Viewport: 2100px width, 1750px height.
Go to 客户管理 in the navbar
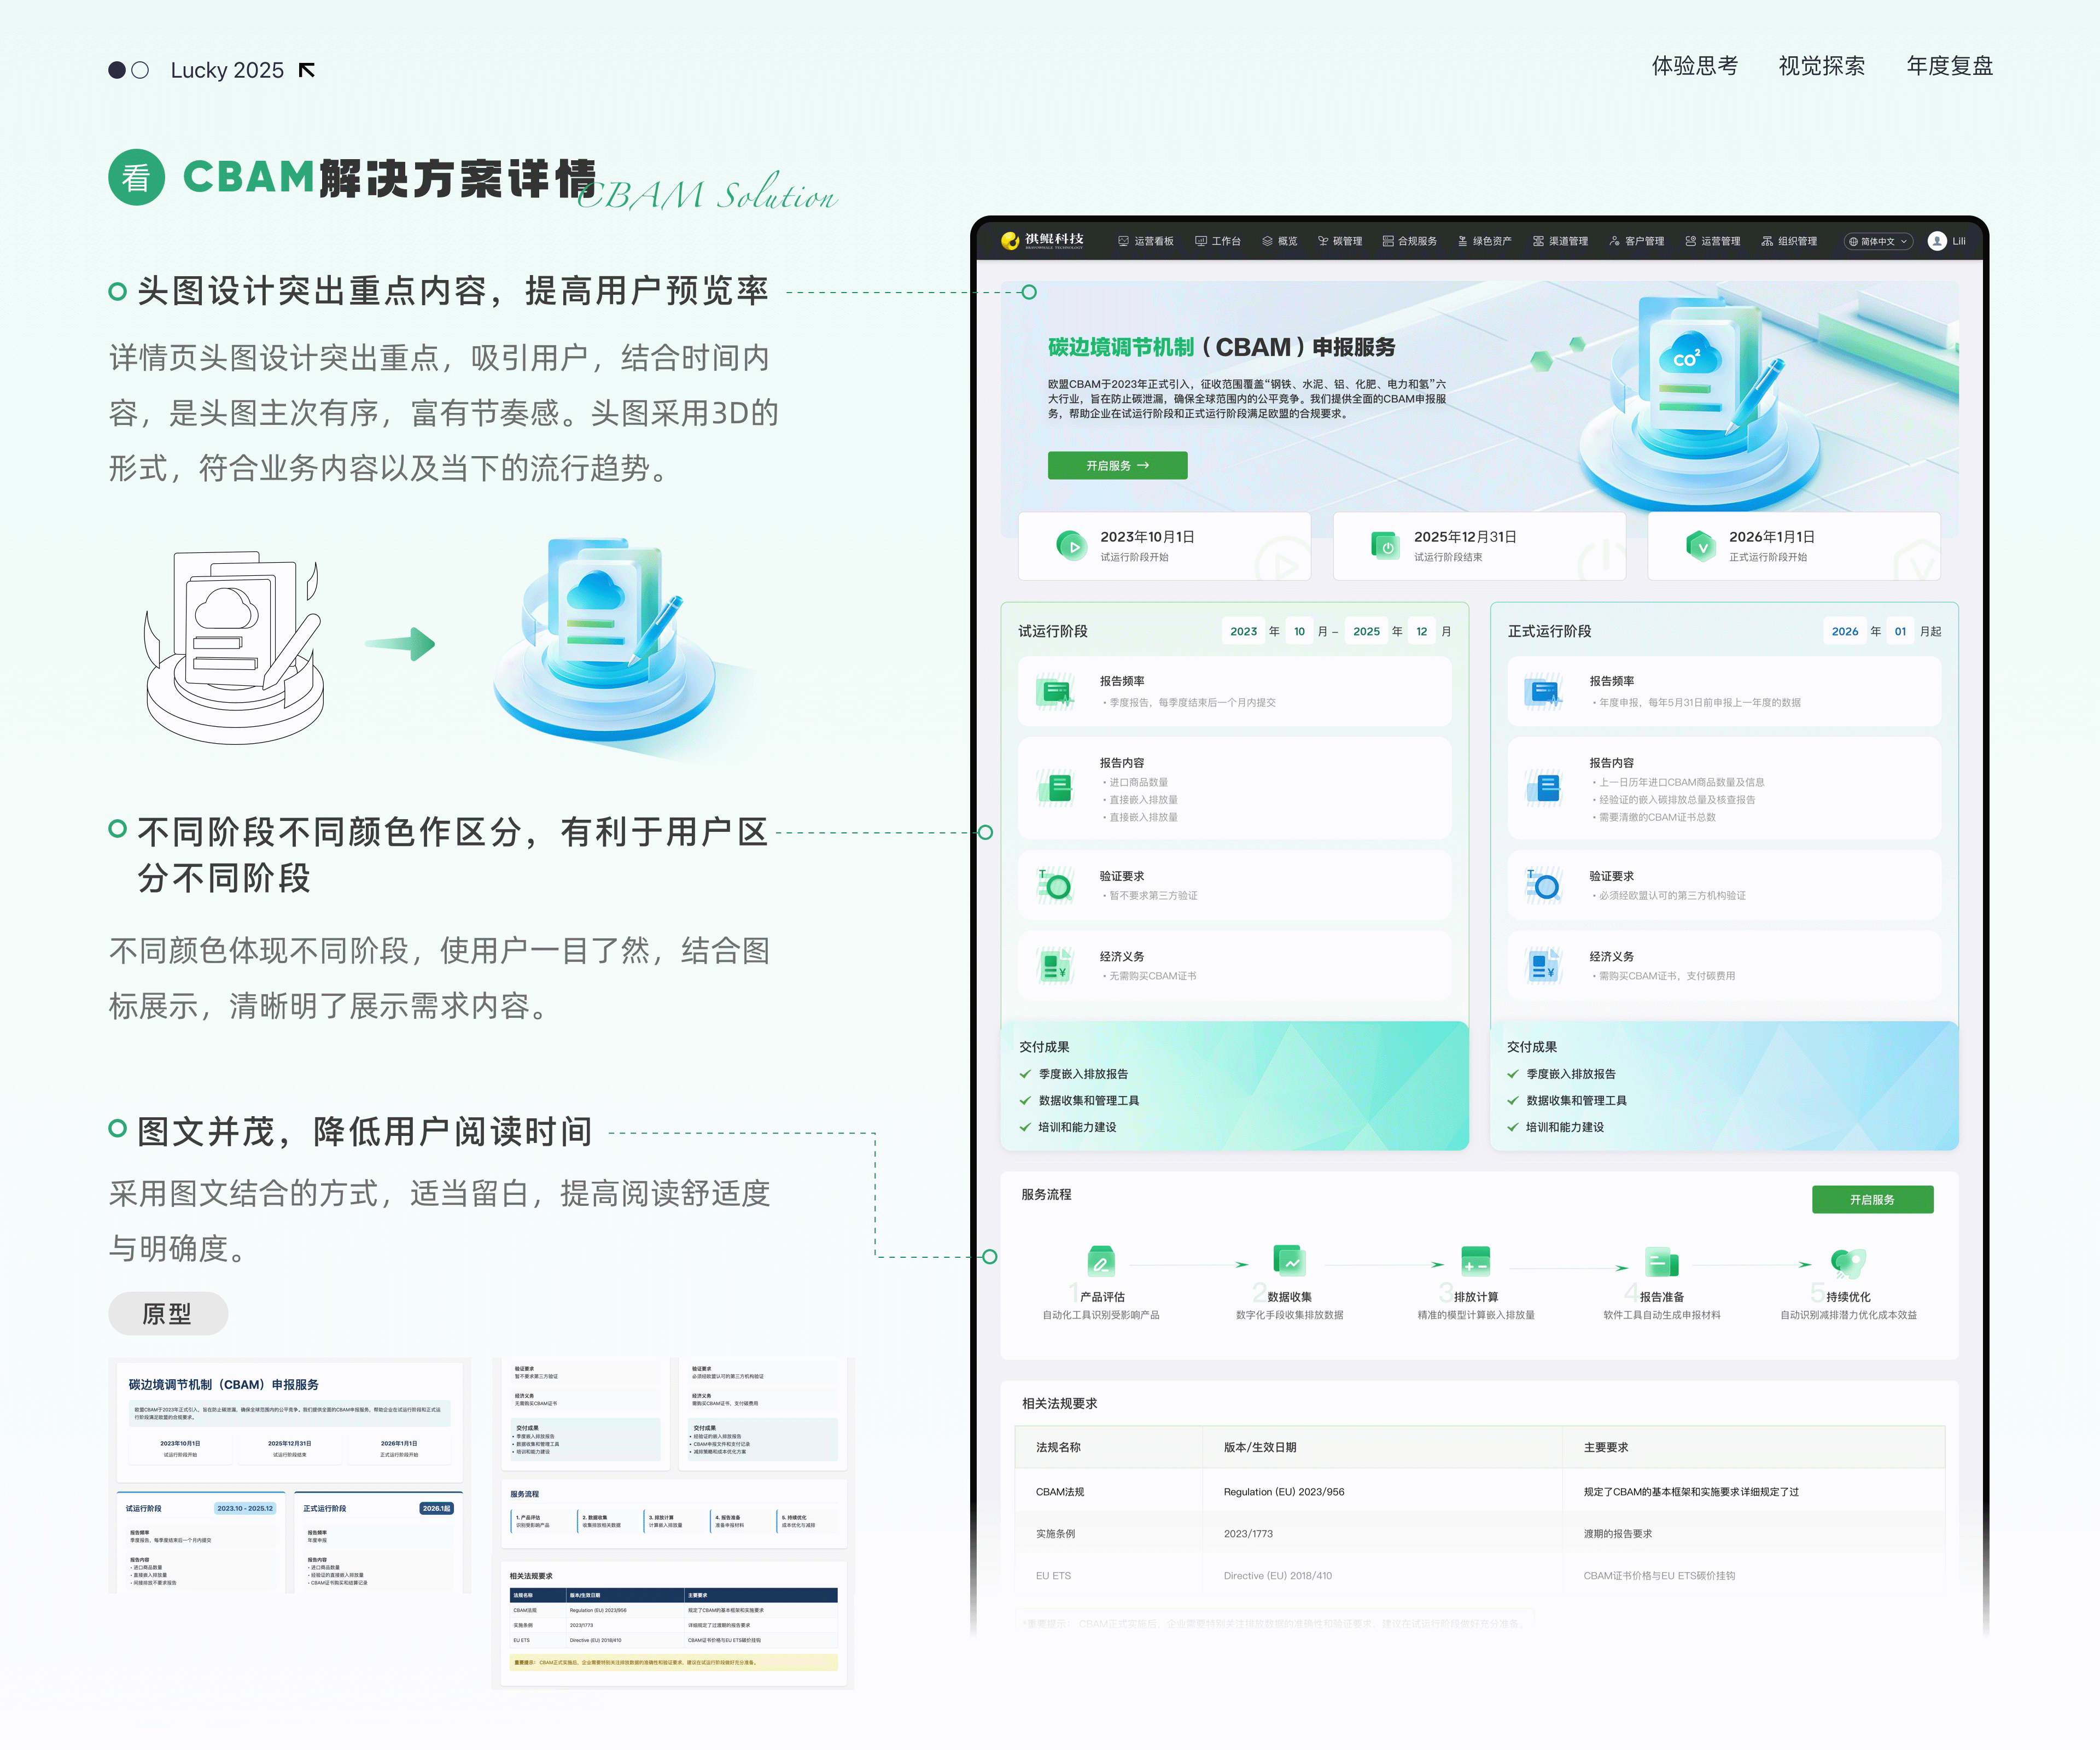[x=1636, y=241]
